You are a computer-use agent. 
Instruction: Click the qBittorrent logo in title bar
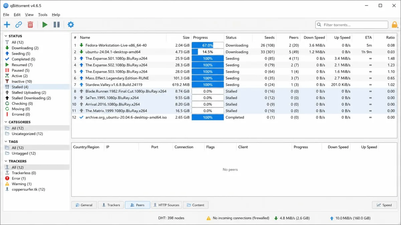coord(6,6)
